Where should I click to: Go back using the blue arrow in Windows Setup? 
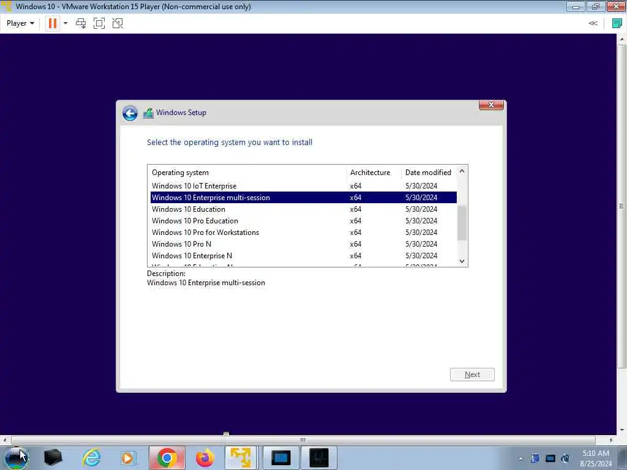[x=130, y=113]
